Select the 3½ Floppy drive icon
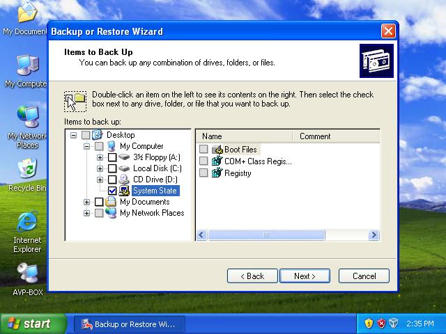 click(x=124, y=157)
